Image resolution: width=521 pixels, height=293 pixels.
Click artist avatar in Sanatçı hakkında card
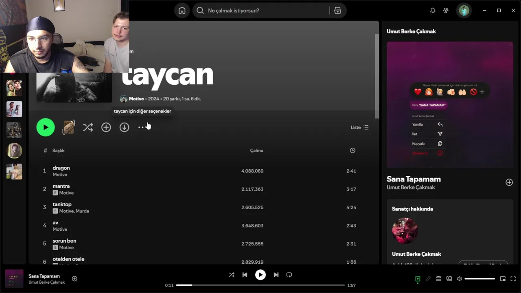point(405,231)
